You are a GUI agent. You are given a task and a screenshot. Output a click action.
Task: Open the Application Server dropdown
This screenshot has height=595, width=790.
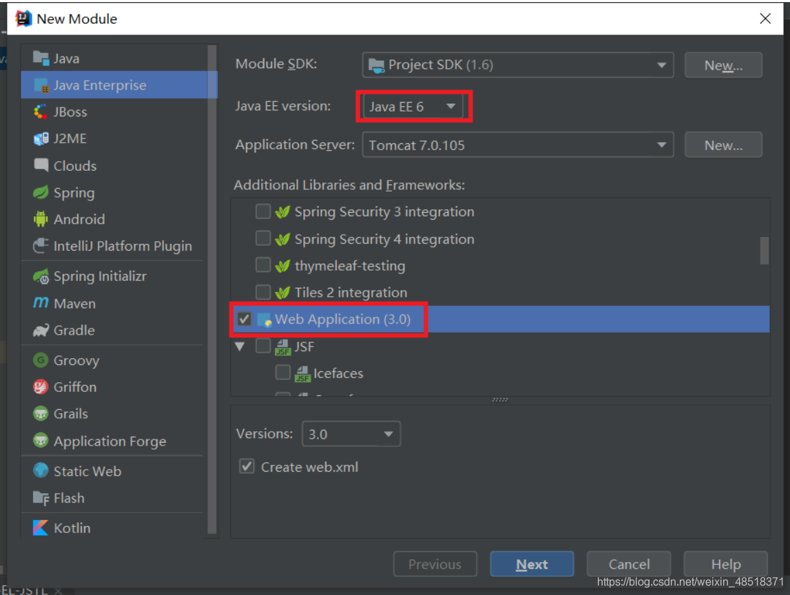tap(518, 145)
